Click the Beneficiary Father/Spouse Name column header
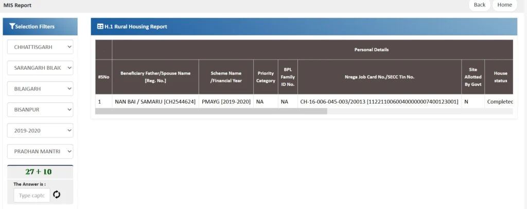 [x=155, y=77]
